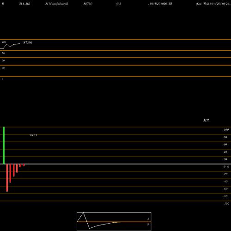Viewport: 231px width, 231px height.
Task: Click the -60 label on MR axis
Action: [225, 189]
